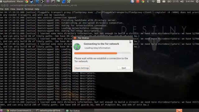This screenshot has width=199, height=112.
Task: Click the green crossed-tools launcher icon
Action: coord(69,2)
